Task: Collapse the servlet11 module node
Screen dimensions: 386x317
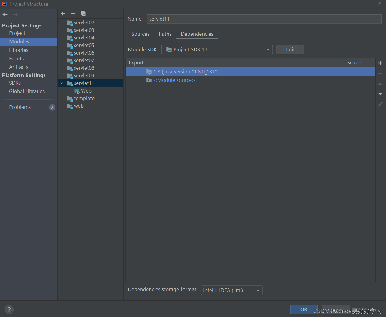Action: [x=62, y=83]
